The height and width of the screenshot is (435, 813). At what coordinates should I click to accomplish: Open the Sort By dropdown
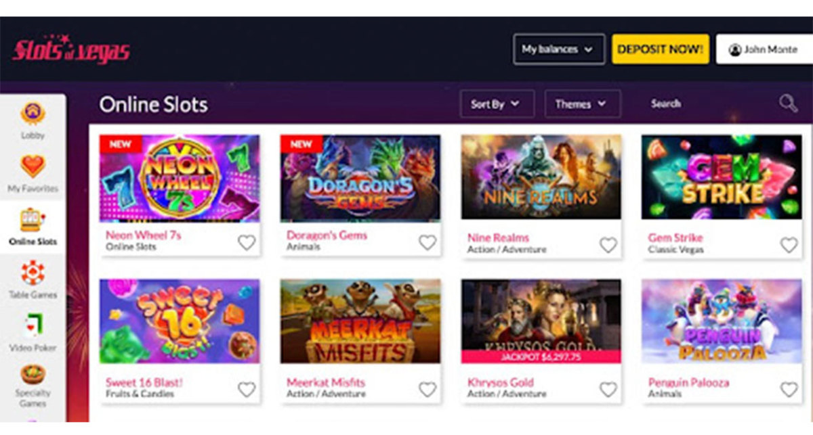pos(497,104)
